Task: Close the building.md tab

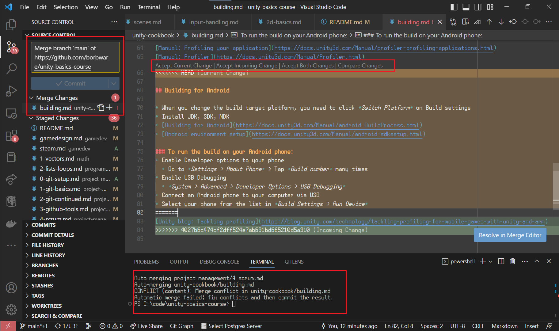Action: click(x=440, y=22)
